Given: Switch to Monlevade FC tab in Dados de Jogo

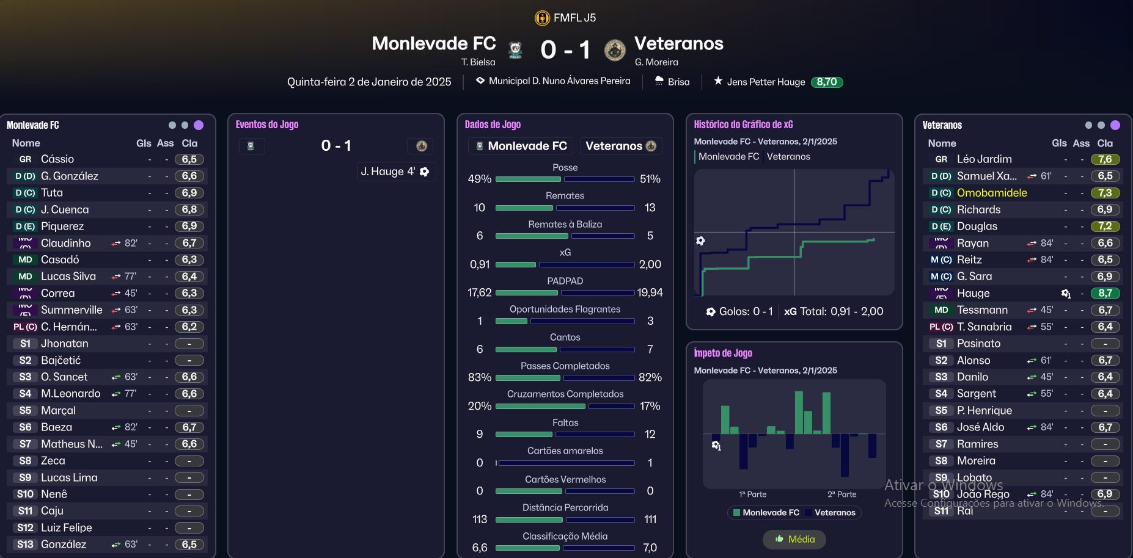Looking at the screenshot, I should point(521,146).
